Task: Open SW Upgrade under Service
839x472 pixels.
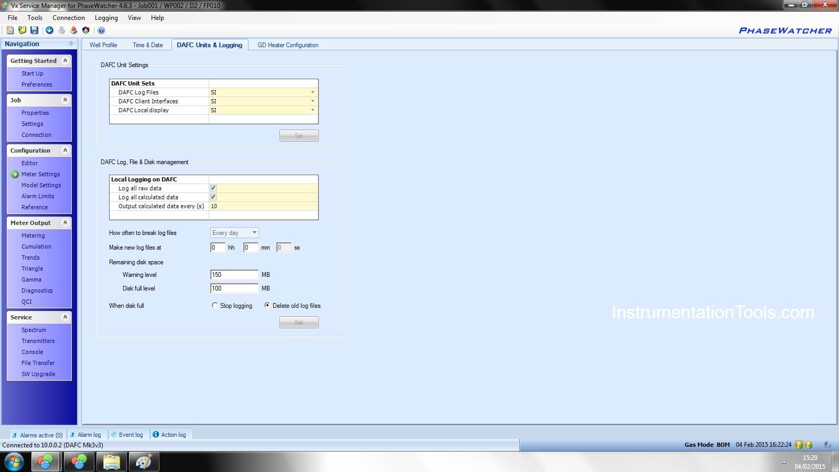Action: [38, 374]
